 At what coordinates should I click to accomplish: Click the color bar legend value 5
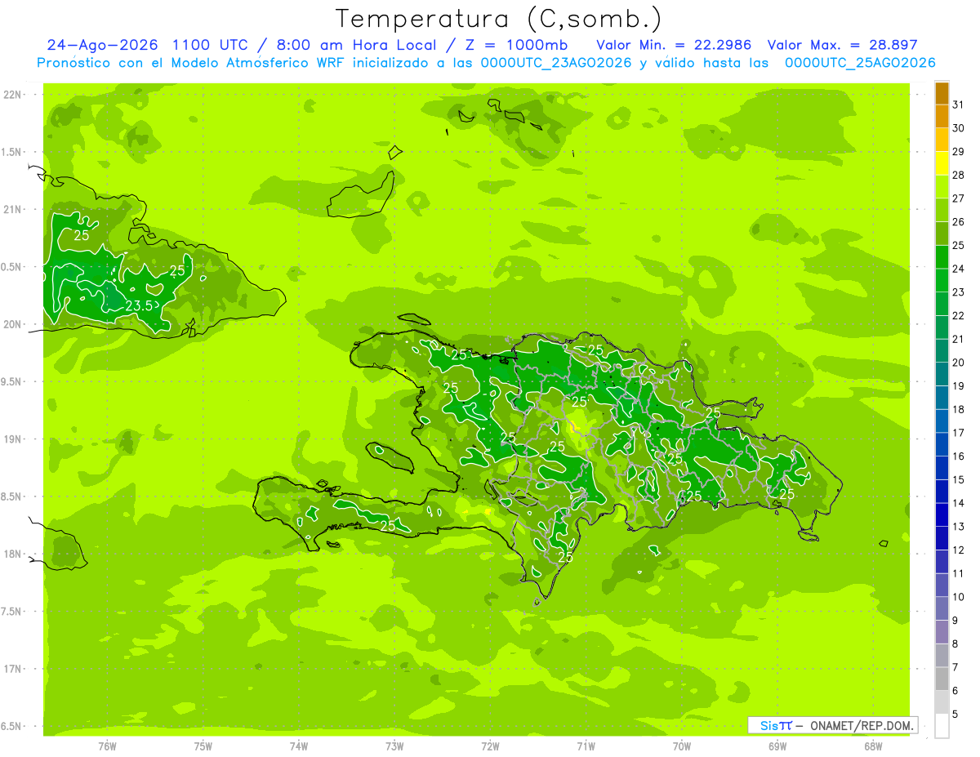[955, 715]
